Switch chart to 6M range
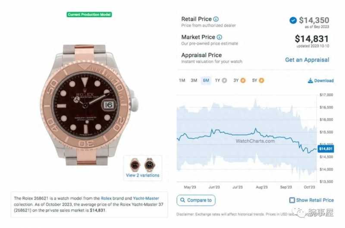 pyautogui.click(x=206, y=80)
